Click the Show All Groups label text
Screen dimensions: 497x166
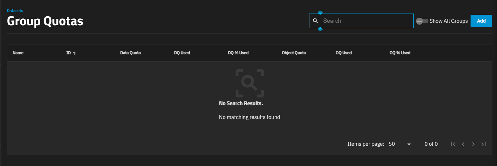[449, 21]
